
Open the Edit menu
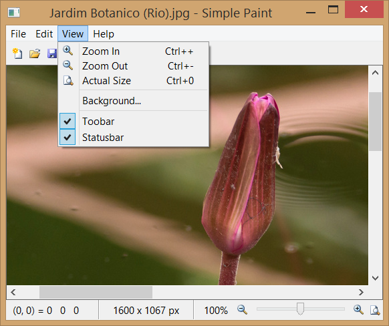(44, 33)
